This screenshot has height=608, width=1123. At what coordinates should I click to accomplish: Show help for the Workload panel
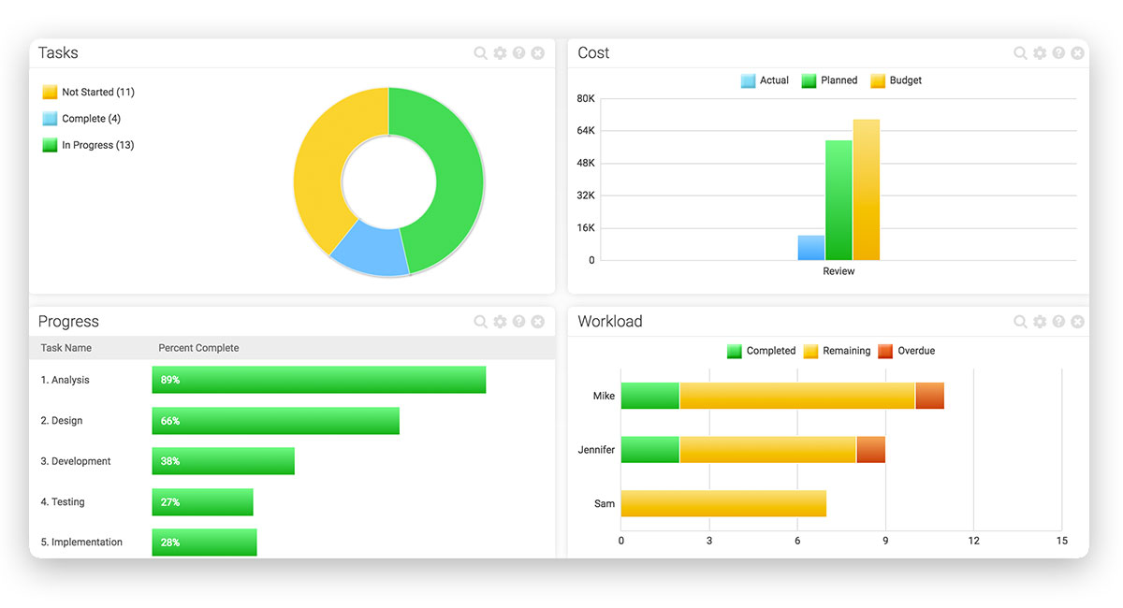(x=1058, y=321)
